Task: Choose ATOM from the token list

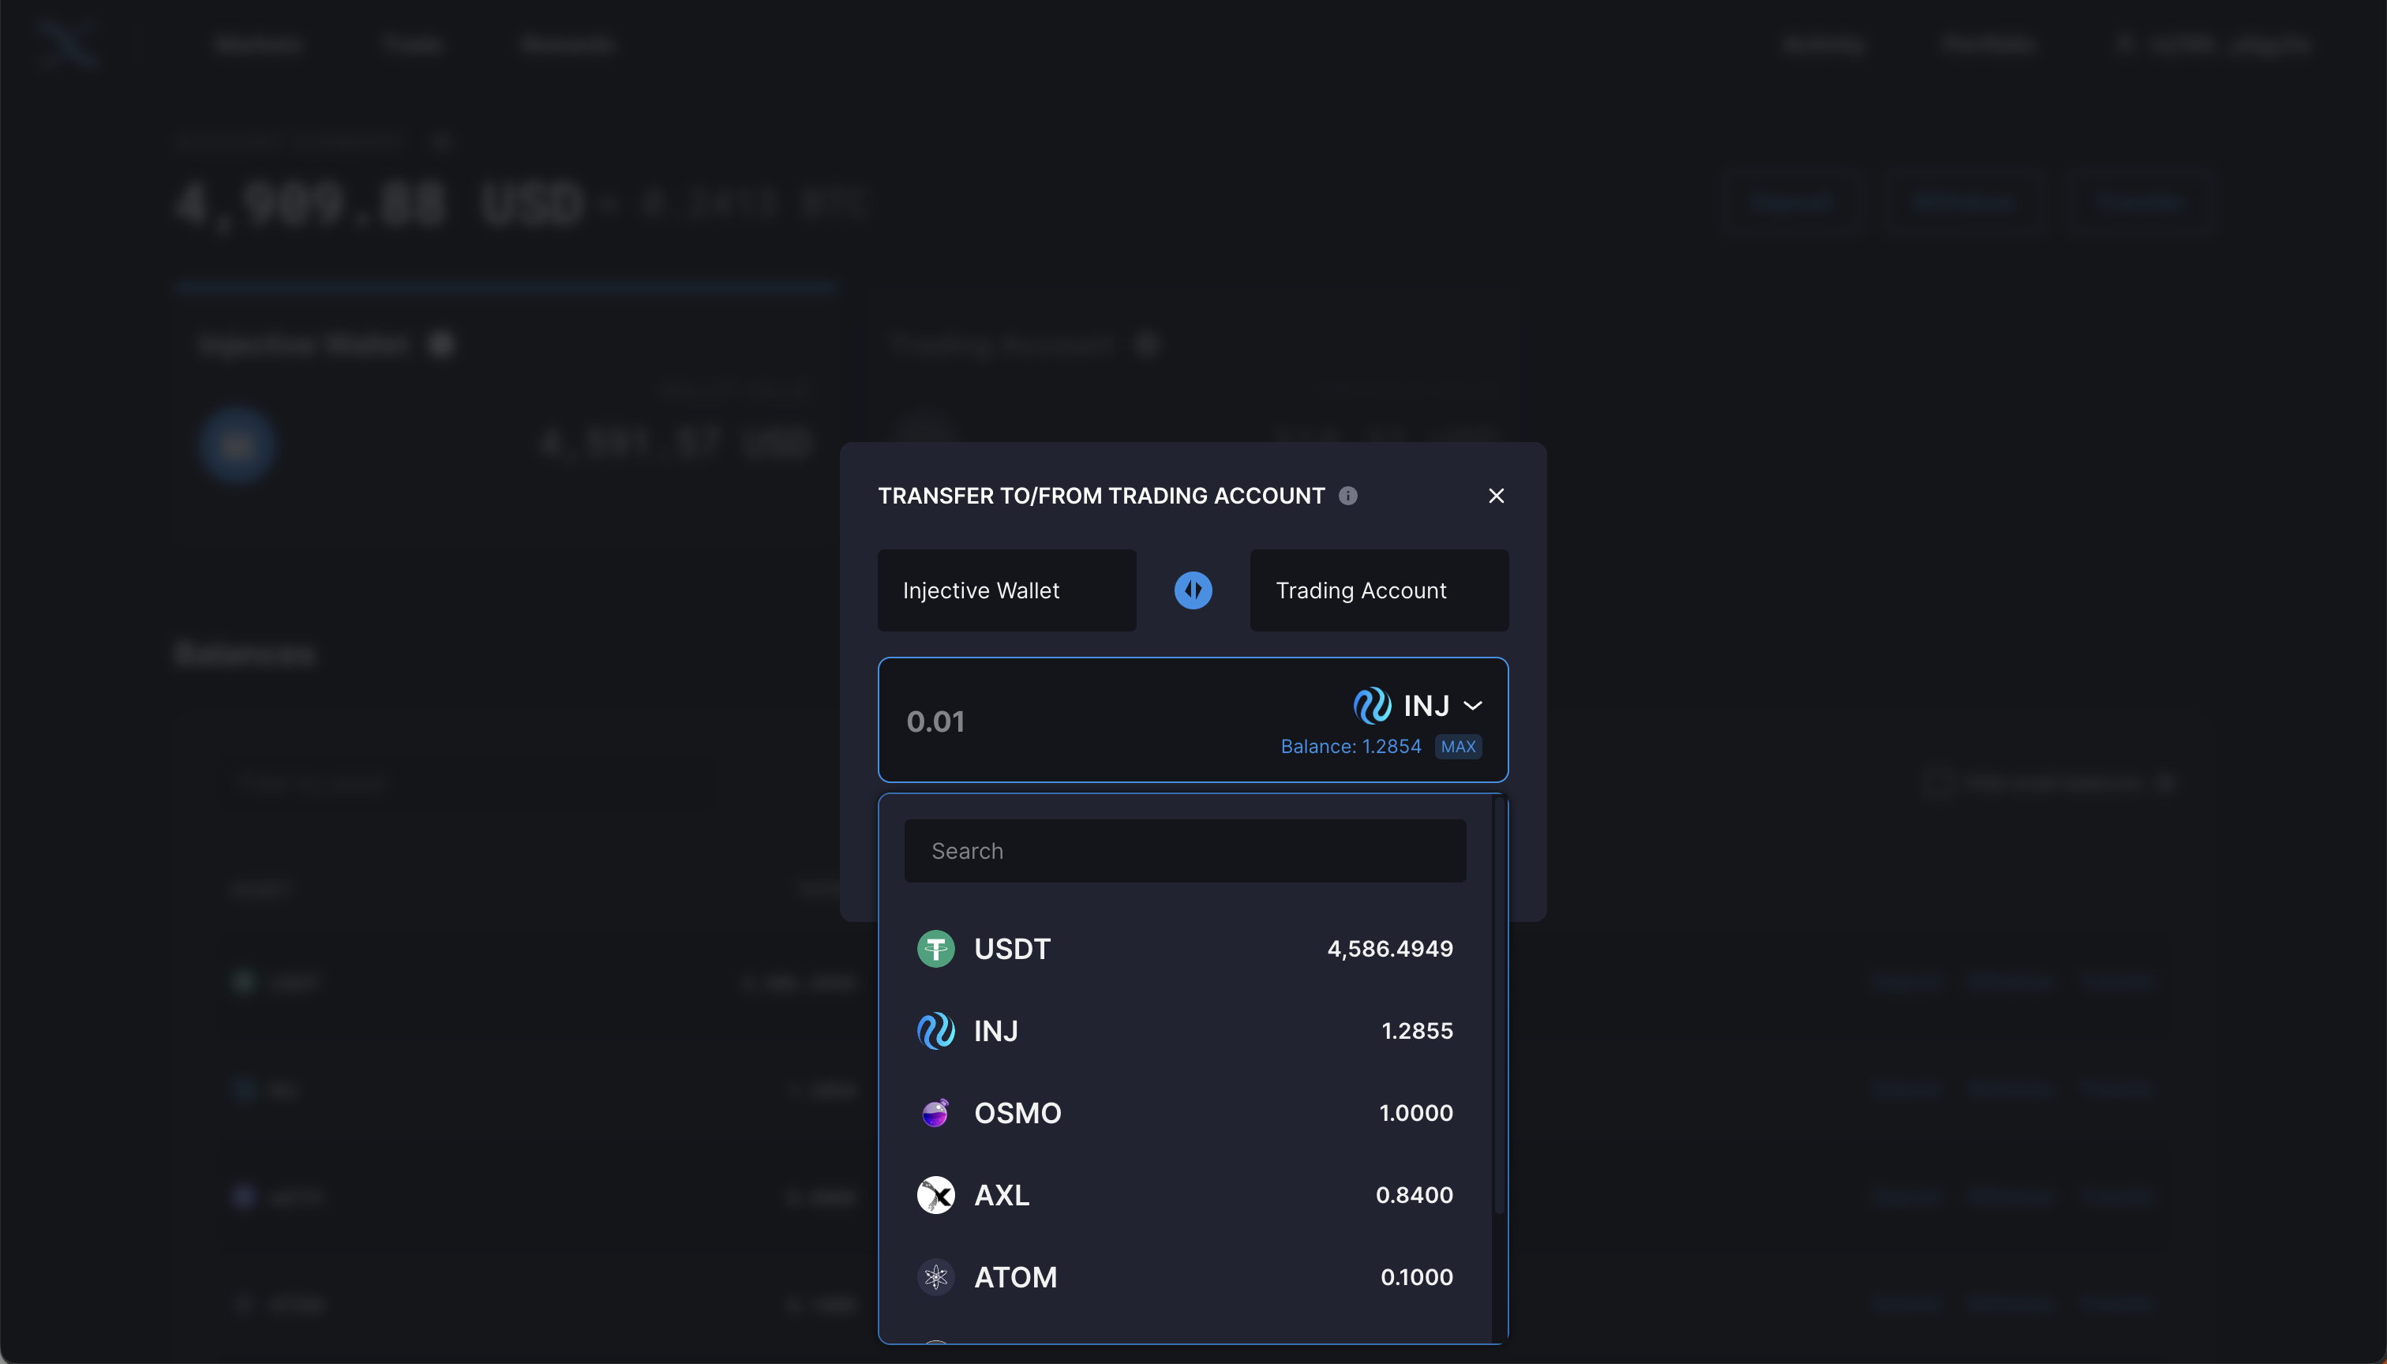Action: pyautogui.click(x=1185, y=1277)
